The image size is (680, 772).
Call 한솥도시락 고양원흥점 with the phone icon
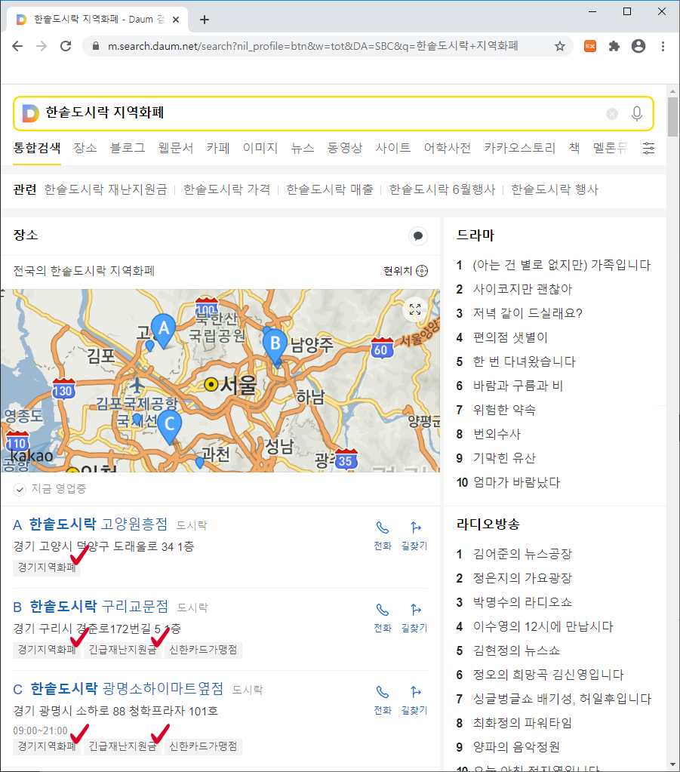coord(383,535)
